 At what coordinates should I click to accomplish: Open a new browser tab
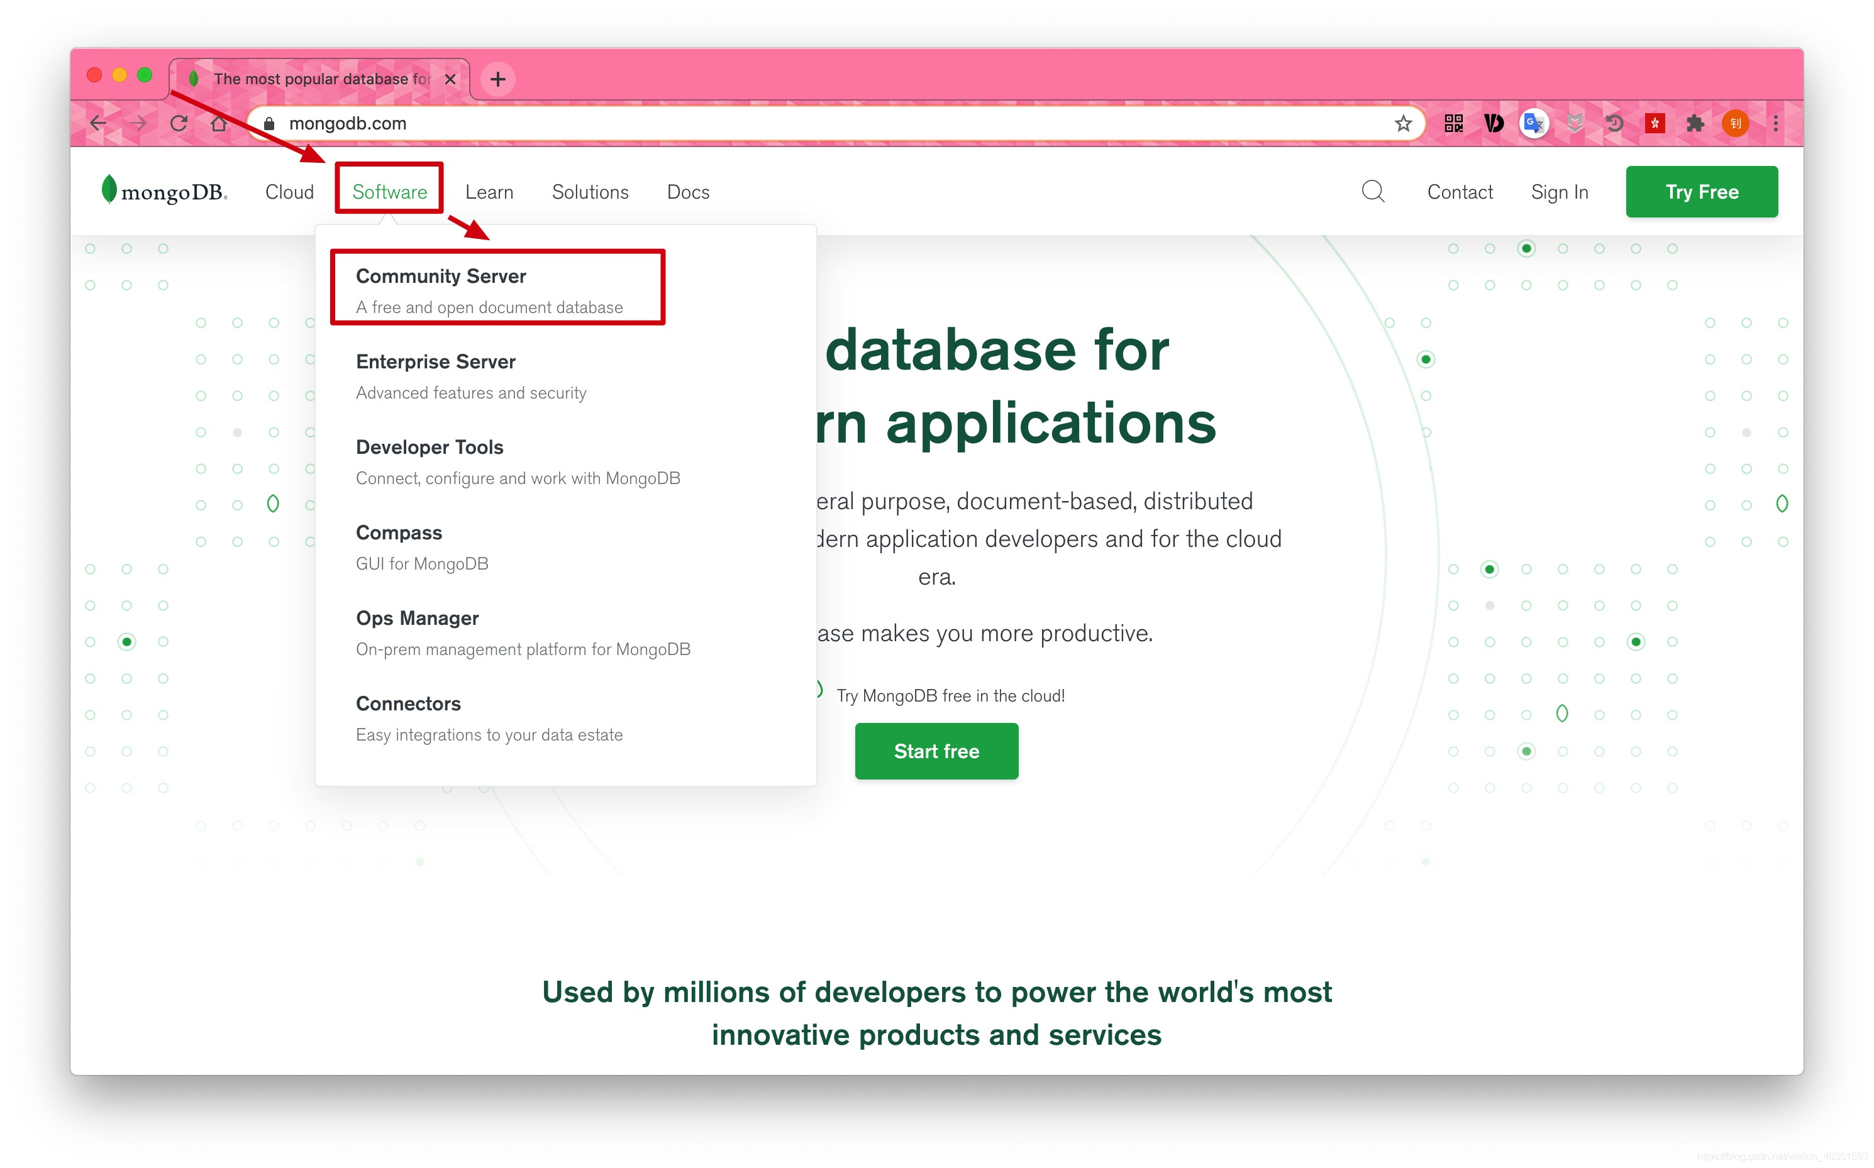tap(497, 79)
